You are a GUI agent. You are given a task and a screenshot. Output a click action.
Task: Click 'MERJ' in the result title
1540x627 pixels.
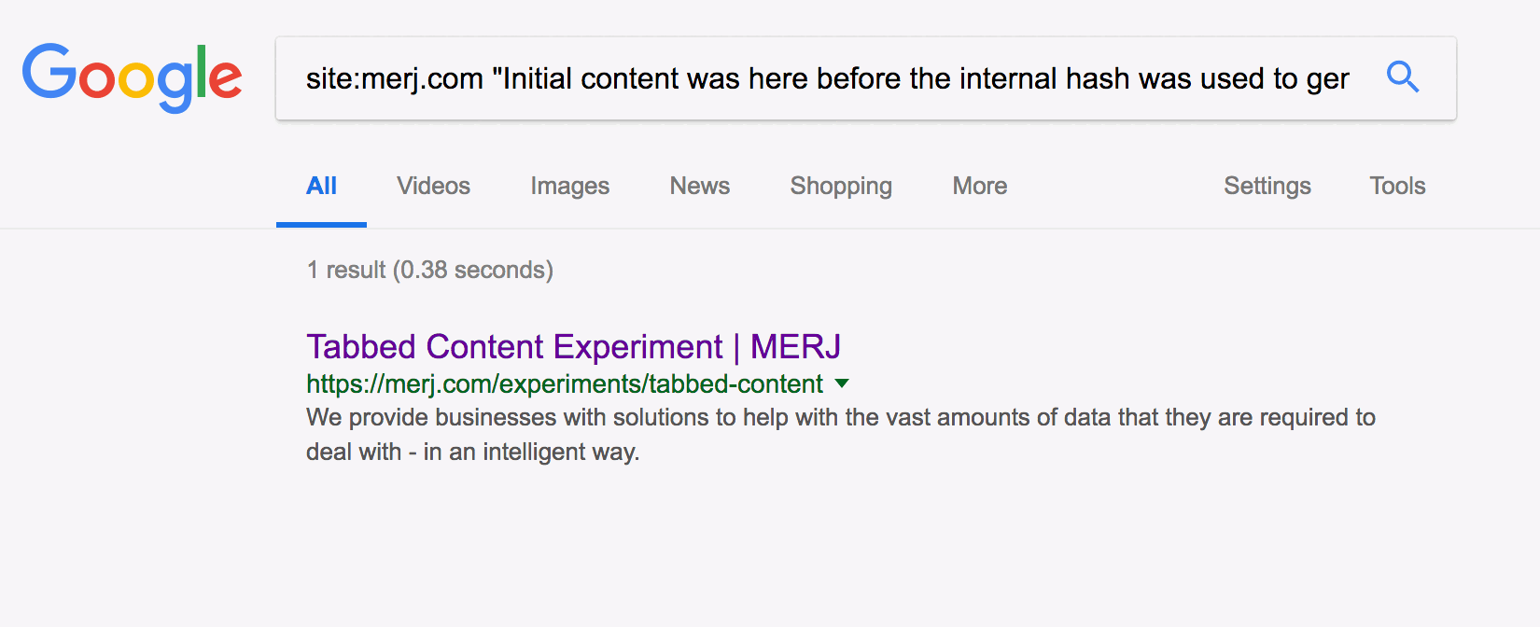pyautogui.click(x=795, y=347)
